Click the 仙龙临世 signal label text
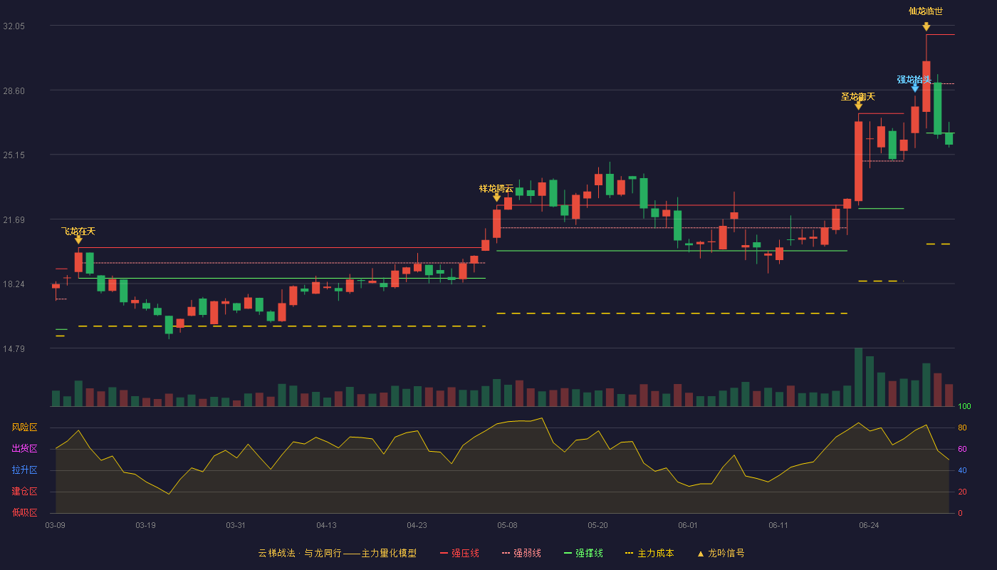Viewport: 997px width, 570px height. tap(926, 11)
